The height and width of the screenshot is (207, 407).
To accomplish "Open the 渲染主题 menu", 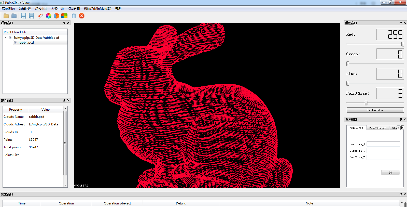I will pos(58,9).
